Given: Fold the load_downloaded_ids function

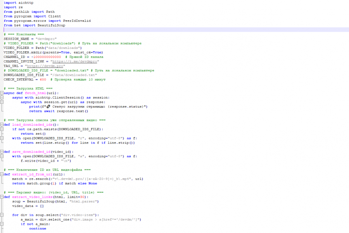Looking at the screenshot, I should pos(2,125).
